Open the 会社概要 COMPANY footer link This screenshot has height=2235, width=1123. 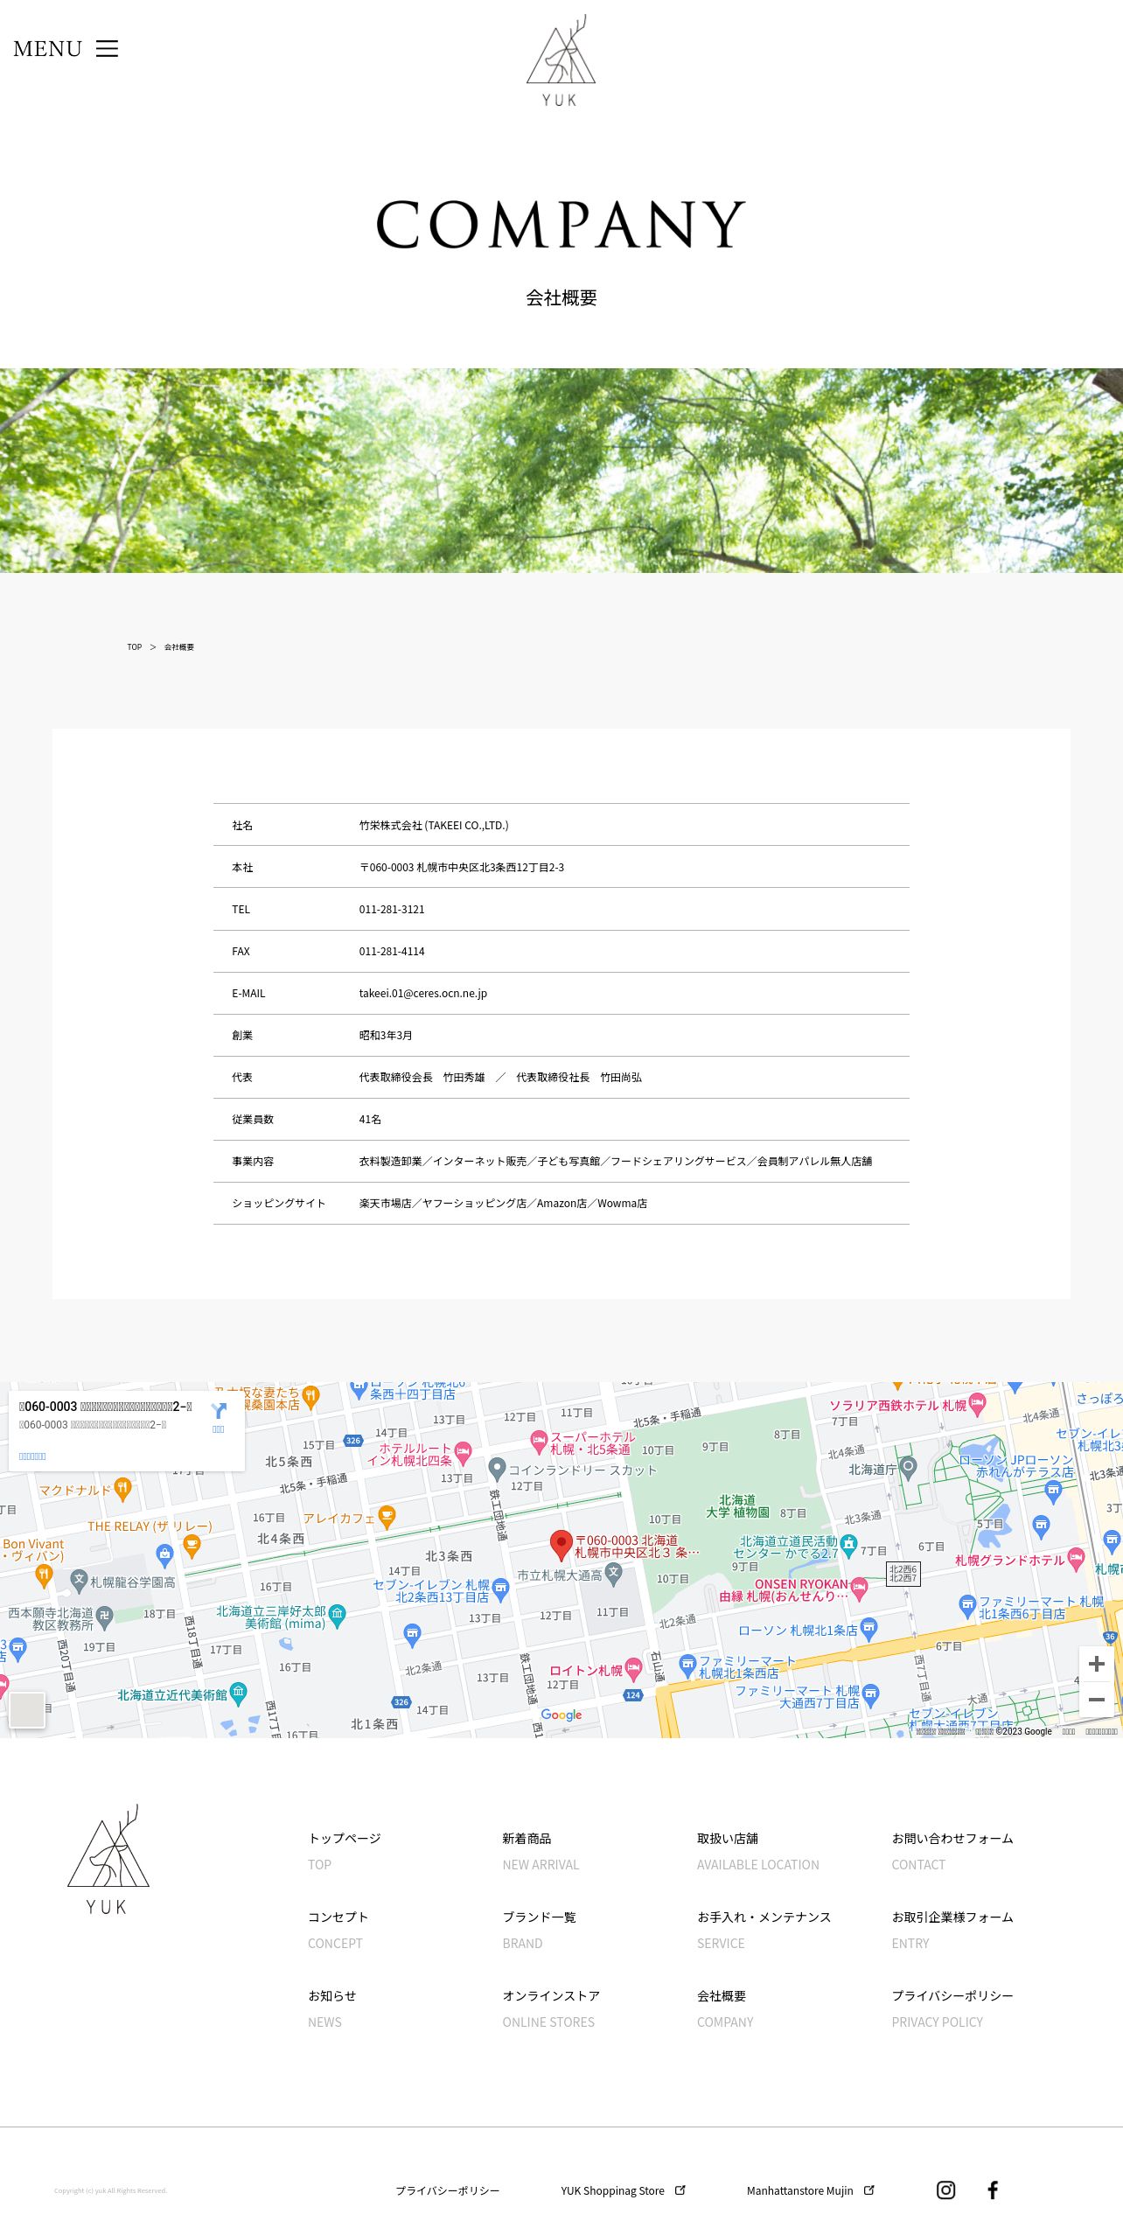coord(725,2008)
